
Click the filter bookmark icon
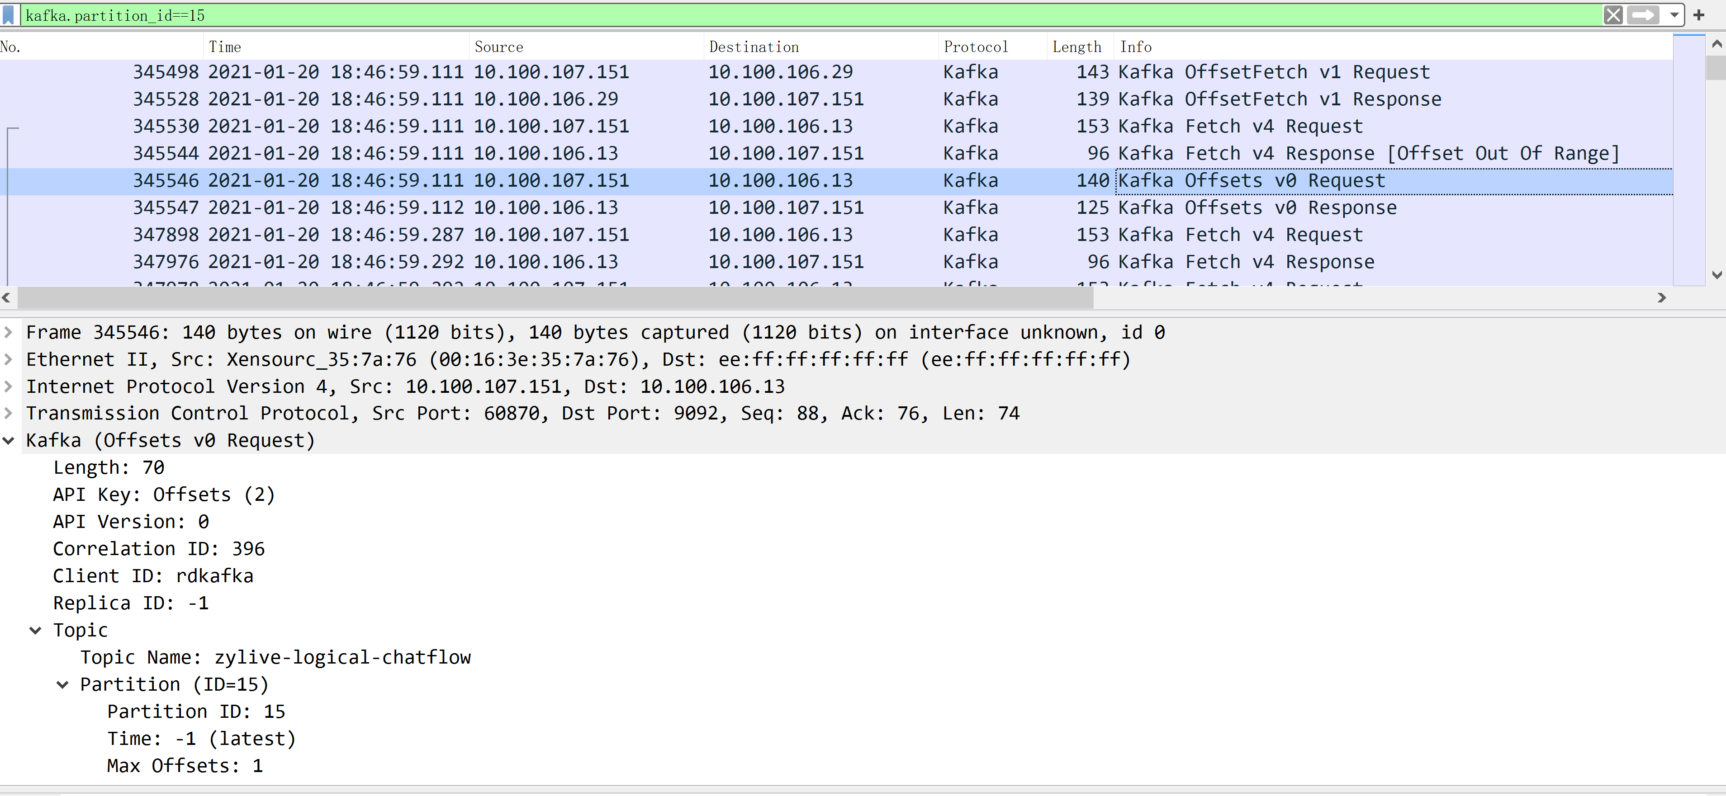(x=9, y=15)
